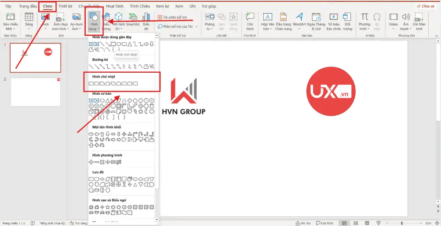
Task: Select slide 2 thumbnail
Action: coord(36,92)
